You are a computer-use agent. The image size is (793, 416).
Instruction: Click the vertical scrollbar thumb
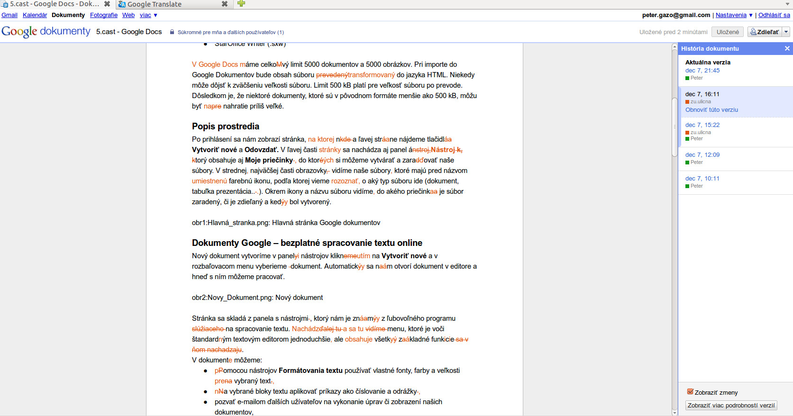coord(675,127)
